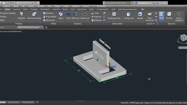The height and width of the screenshot is (105, 187).
Task: Click the help question mark icon
Action: click(164, 3)
